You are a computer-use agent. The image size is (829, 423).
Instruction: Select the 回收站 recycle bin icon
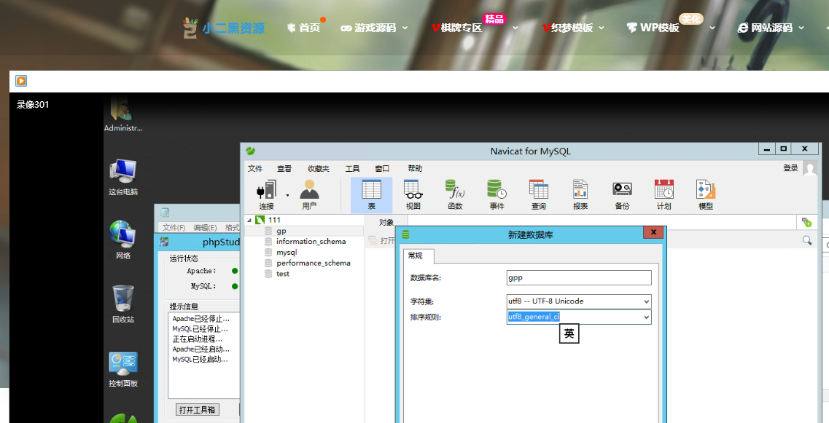tap(123, 305)
